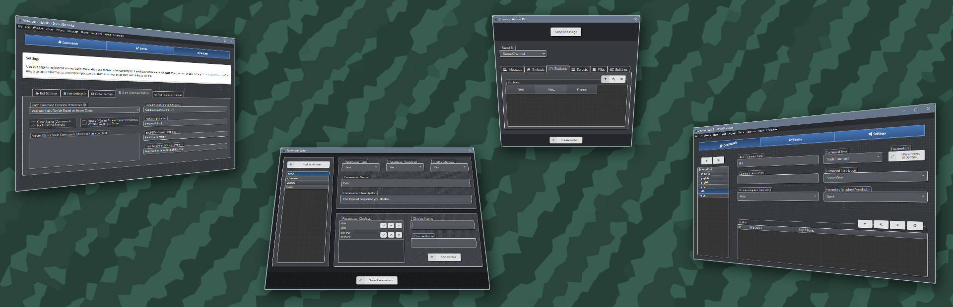Click the recycle icon in the Actions toolbar
Screen dimensions: 953x307
click(915, 225)
